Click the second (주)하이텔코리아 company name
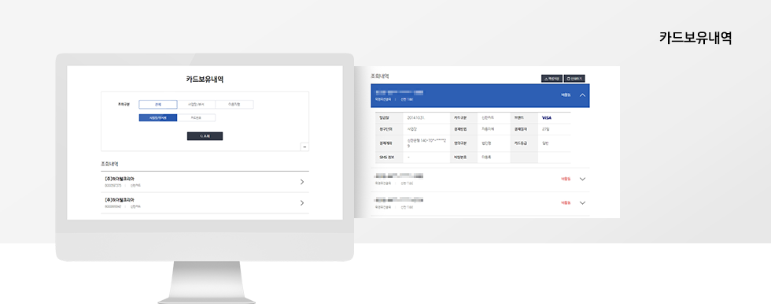 click(119, 200)
